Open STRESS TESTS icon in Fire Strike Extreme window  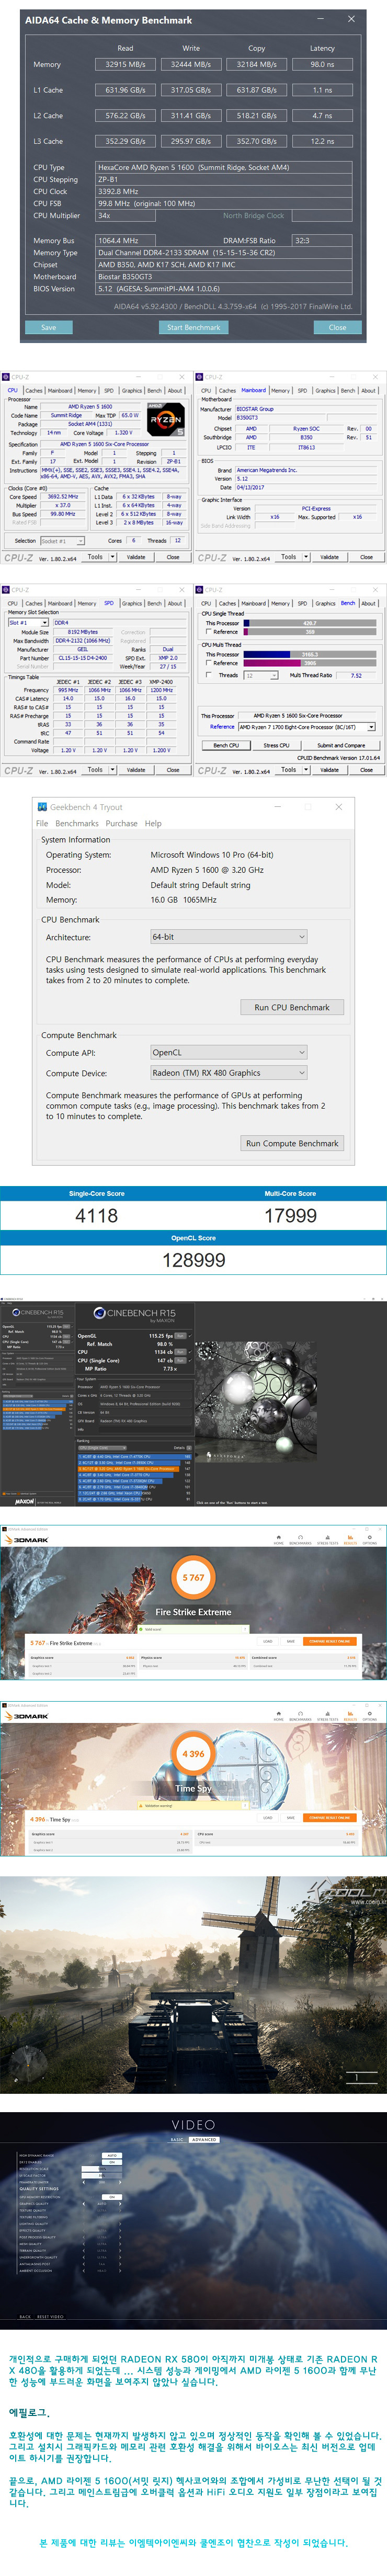[x=327, y=1540]
